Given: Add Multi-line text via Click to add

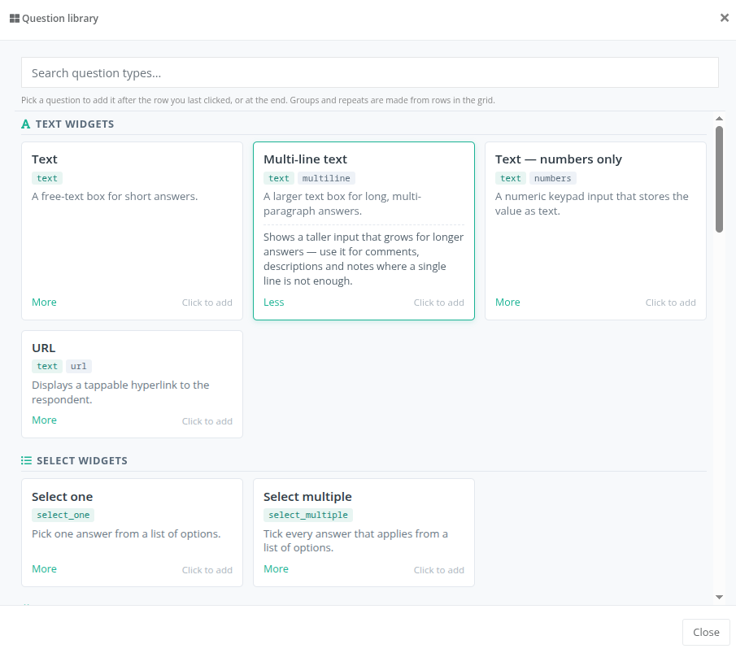Looking at the screenshot, I should click(x=439, y=303).
